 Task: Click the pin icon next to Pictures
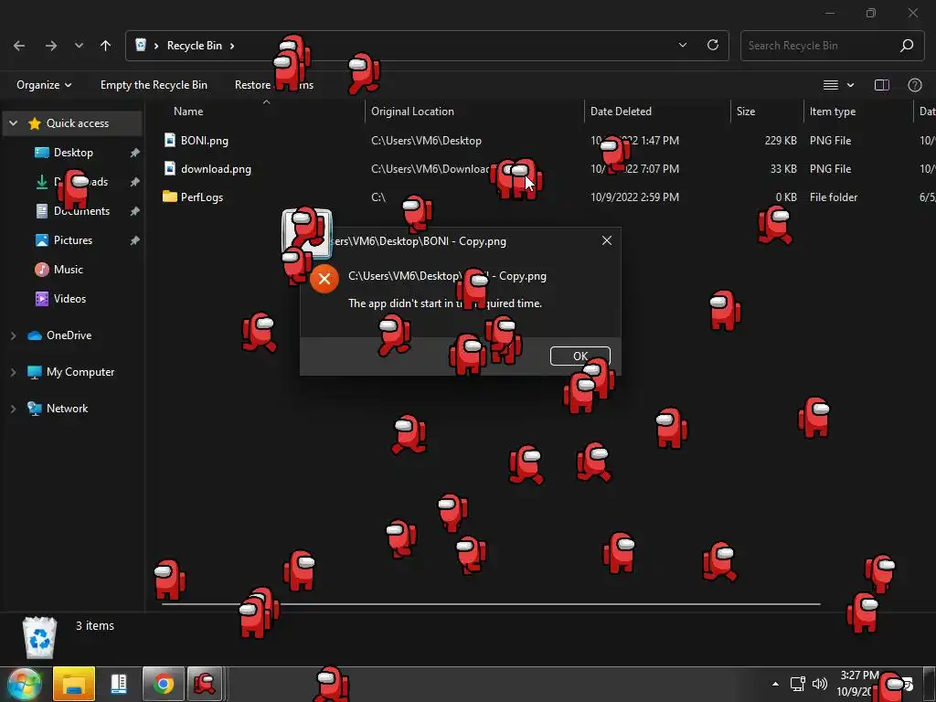pos(135,240)
